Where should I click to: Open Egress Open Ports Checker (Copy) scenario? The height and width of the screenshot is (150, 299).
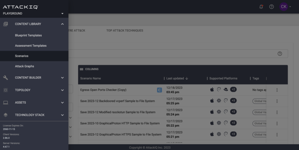click(x=104, y=90)
